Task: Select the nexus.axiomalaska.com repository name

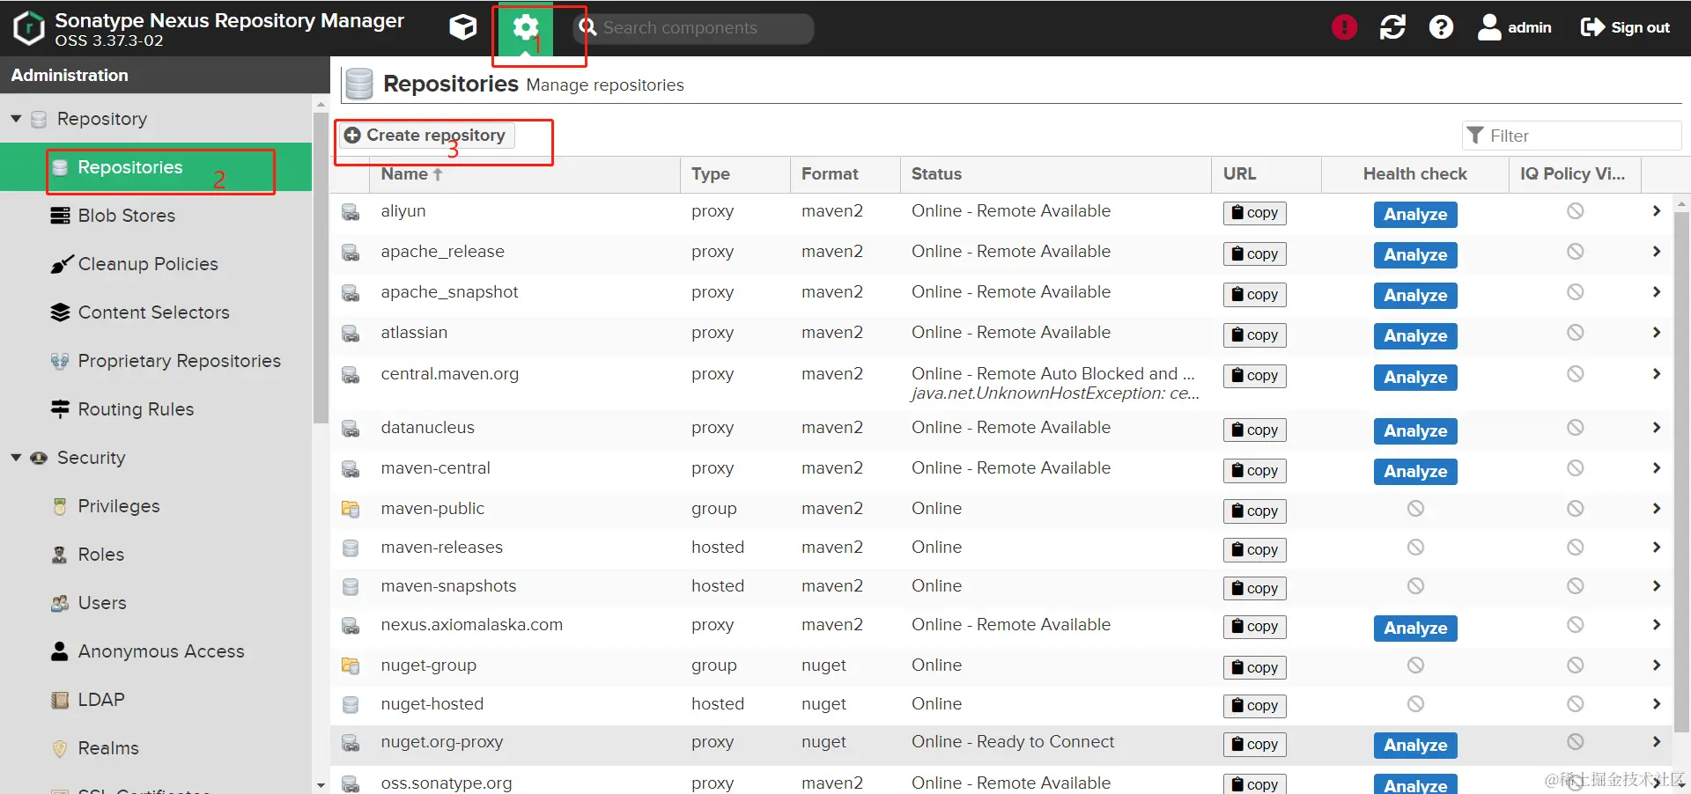Action: pyautogui.click(x=471, y=625)
